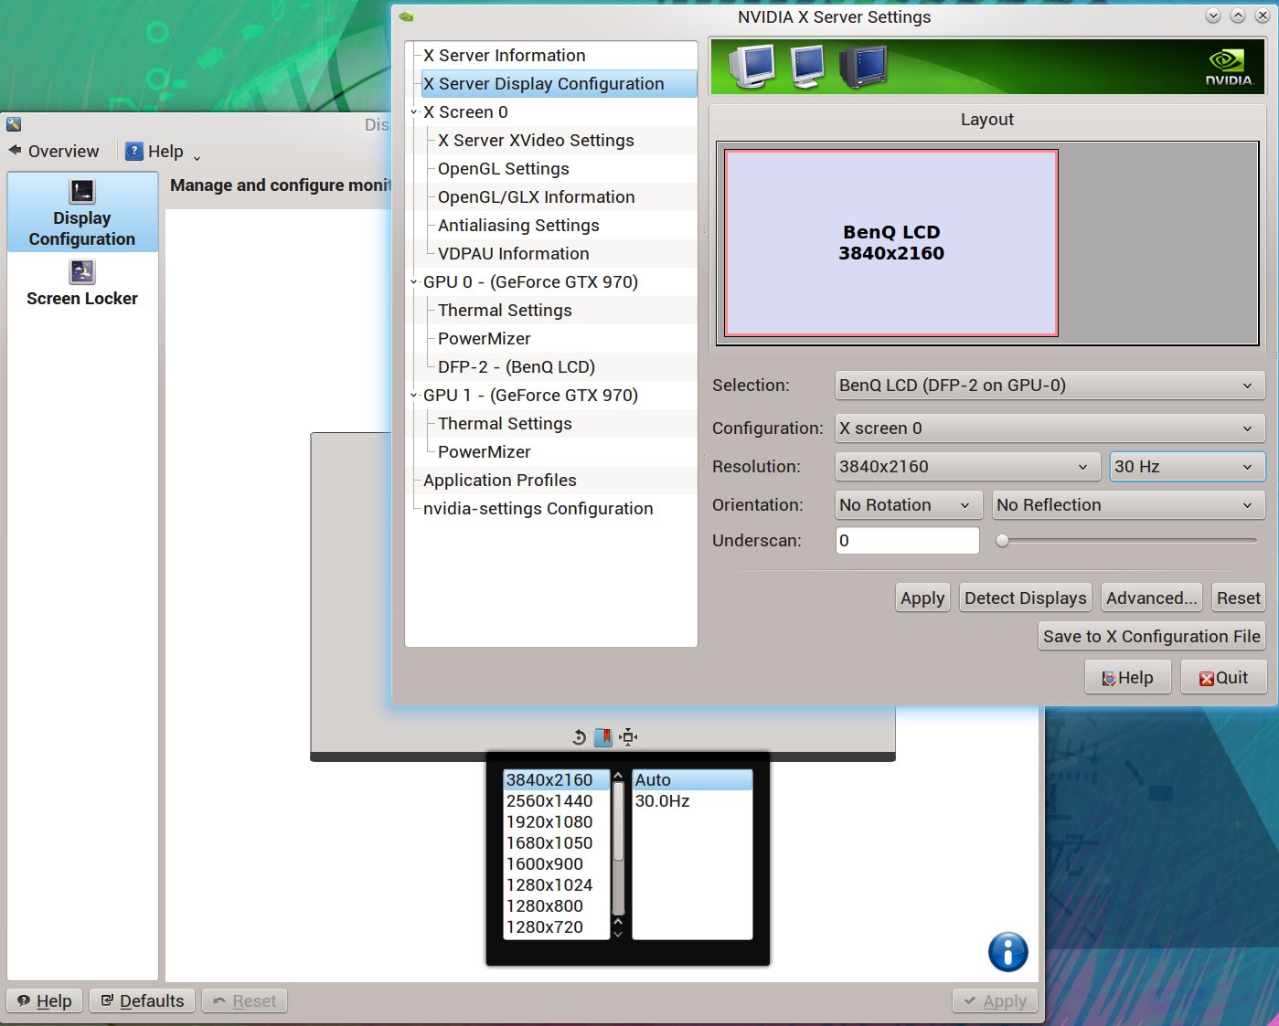Open the 30 Hz refresh rate dropdown
This screenshot has width=1279, height=1026.
[x=1188, y=467]
